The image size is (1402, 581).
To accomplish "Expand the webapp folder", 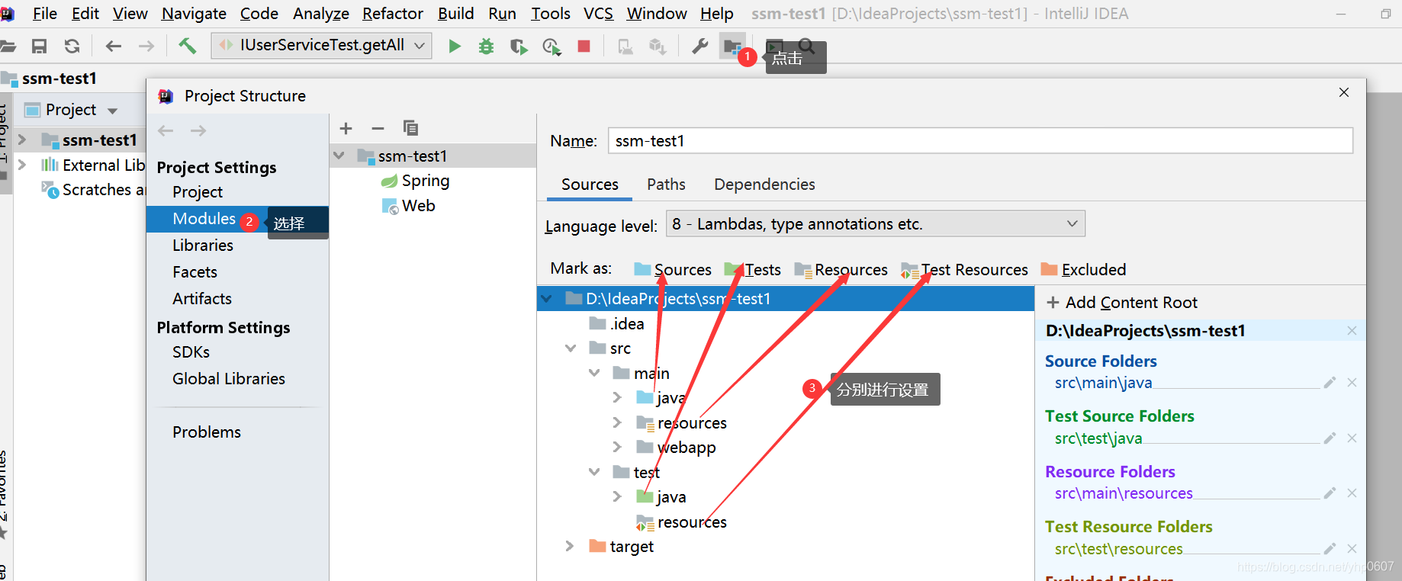I will [617, 448].
